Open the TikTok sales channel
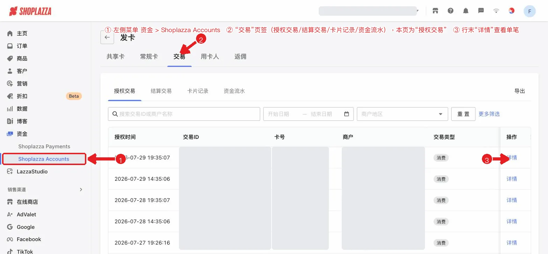 click(x=25, y=252)
